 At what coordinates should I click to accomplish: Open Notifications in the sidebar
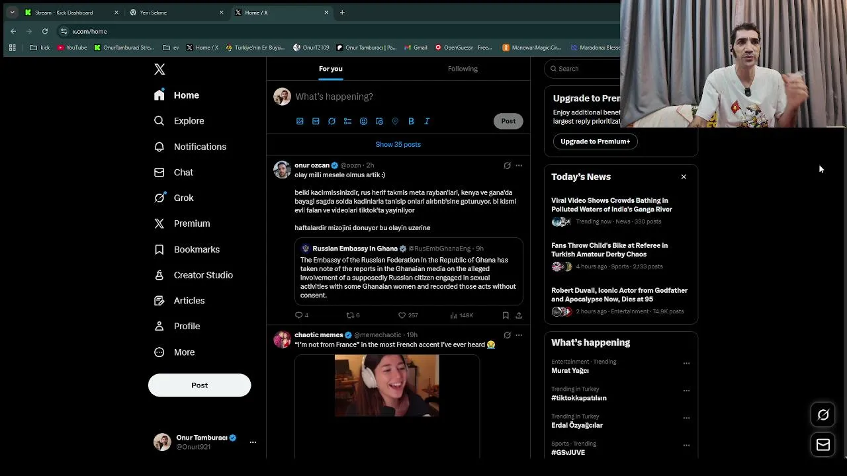click(x=190, y=147)
